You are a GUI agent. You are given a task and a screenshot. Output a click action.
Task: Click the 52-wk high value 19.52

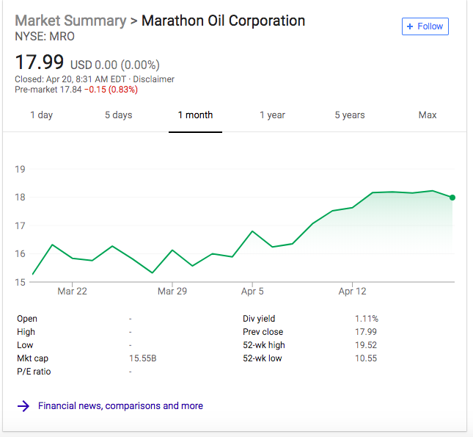coord(366,345)
